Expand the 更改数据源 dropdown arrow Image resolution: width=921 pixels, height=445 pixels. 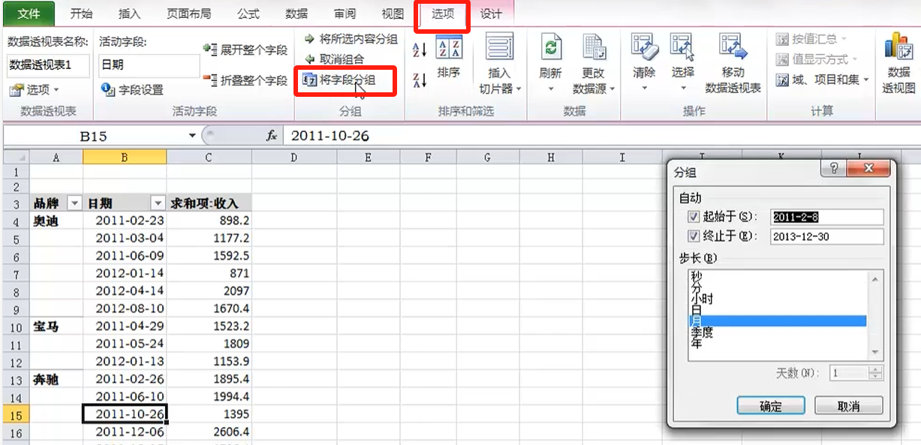pos(612,89)
